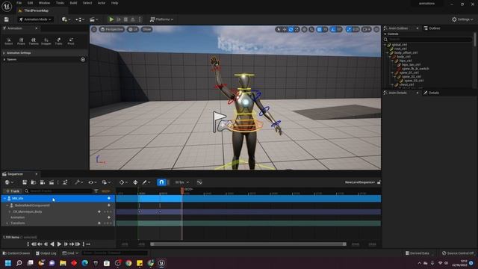Open the Sequencer actions wrench dropdown
The width and height of the screenshot is (478, 269).
click(x=78, y=182)
